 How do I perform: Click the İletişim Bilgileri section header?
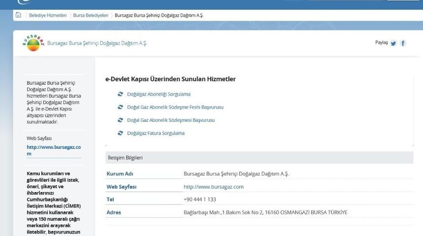click(259, 157)
